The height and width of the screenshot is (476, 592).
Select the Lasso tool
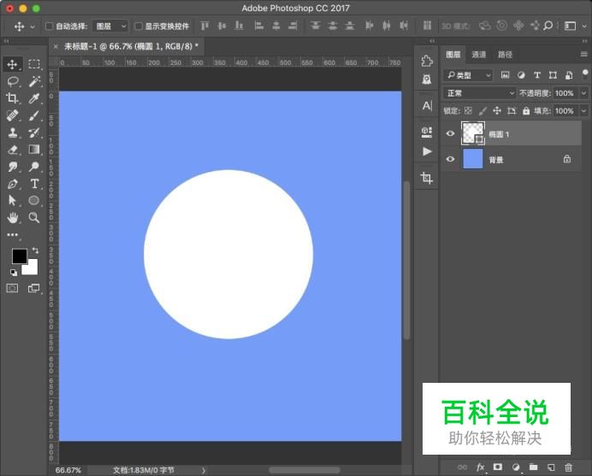[x=13, y=81]
